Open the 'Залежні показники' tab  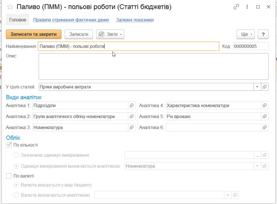[x=135, y=20]
